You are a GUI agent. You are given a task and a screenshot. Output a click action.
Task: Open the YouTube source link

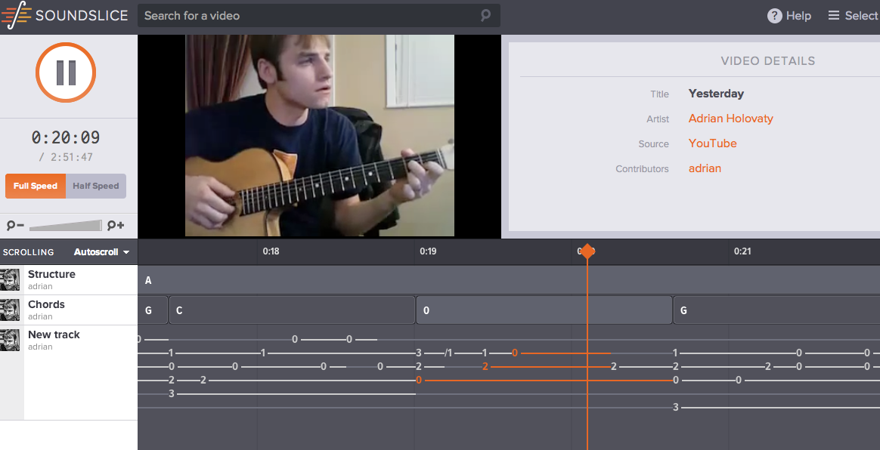point(712,143)
